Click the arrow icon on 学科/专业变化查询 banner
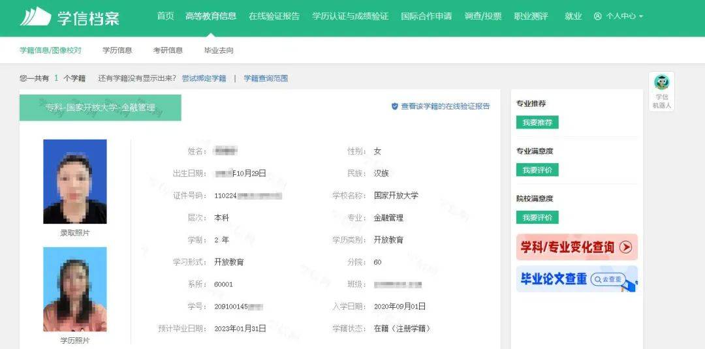Viewport: 705px width, 349px height. pos(625,247)
